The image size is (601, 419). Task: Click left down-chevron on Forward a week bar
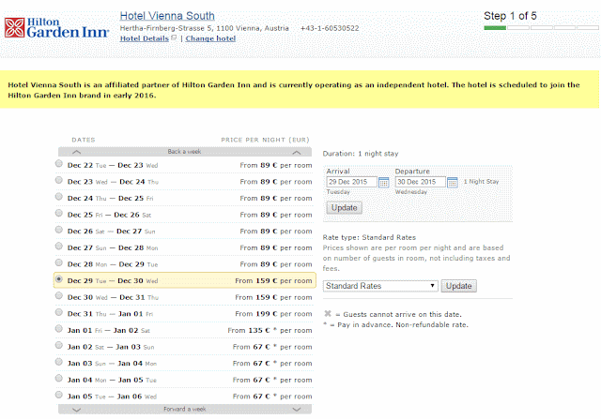pos(77,410)
